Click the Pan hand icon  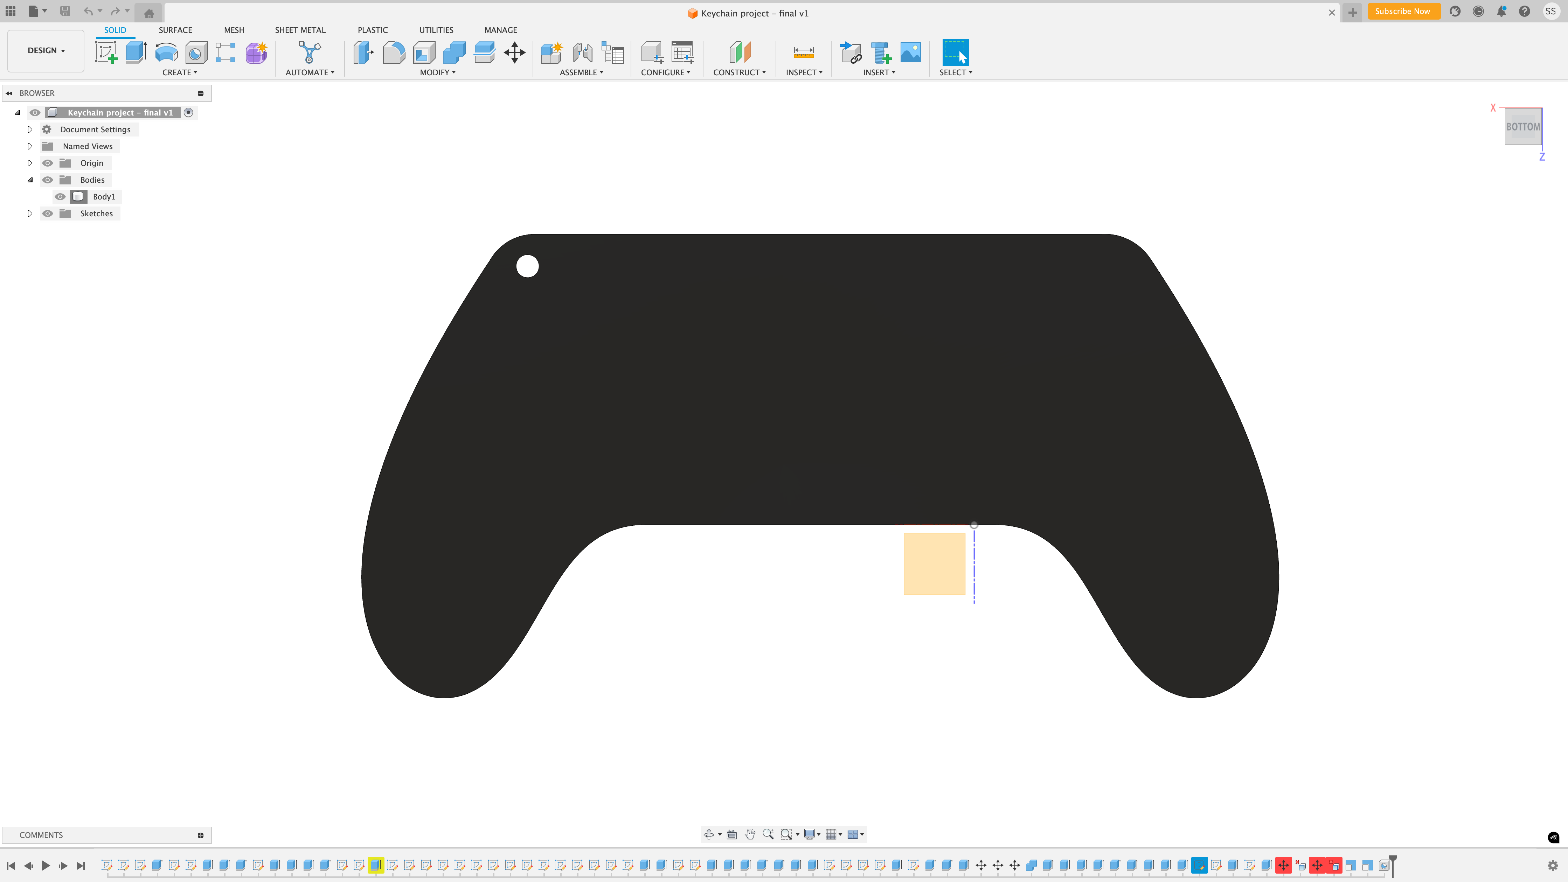tap(750, 834)
